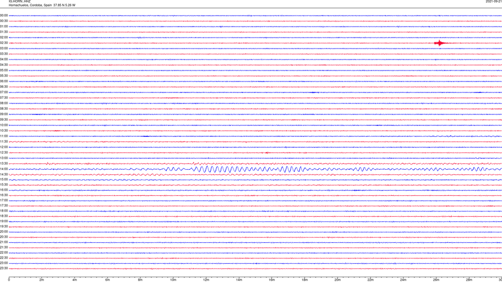Viewport: 502px width, 282px height.
Task: Click the 01:00 row time label
Action: [4, 27]
